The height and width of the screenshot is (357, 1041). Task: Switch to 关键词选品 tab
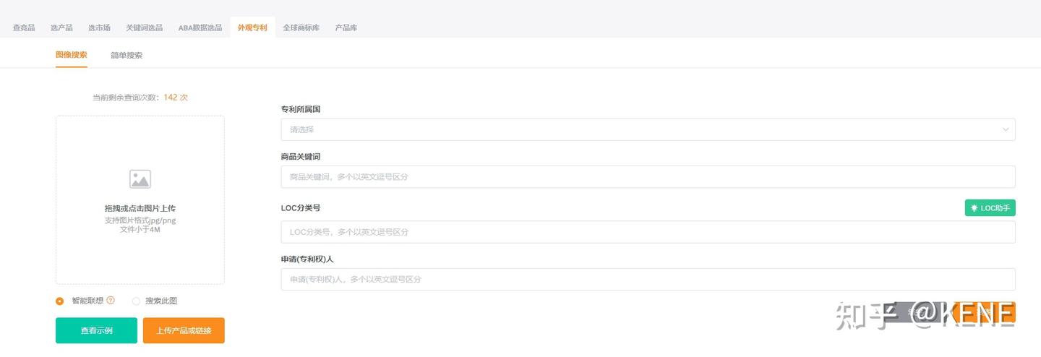(x=144, y=27)
